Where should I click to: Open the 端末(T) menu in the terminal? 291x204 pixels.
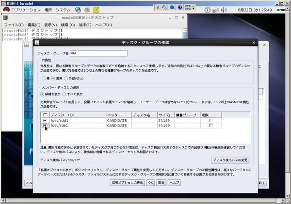tap(85, 25)
